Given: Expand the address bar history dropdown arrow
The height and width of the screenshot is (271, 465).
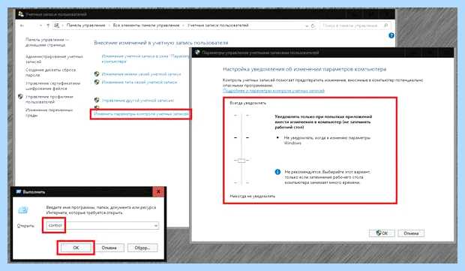Looking at the screenshot, I should click(307, 26).
